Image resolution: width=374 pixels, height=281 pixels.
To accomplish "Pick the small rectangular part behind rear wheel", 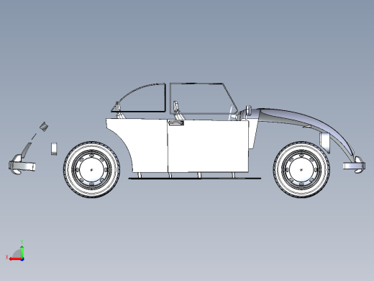I will coord(54,149).
